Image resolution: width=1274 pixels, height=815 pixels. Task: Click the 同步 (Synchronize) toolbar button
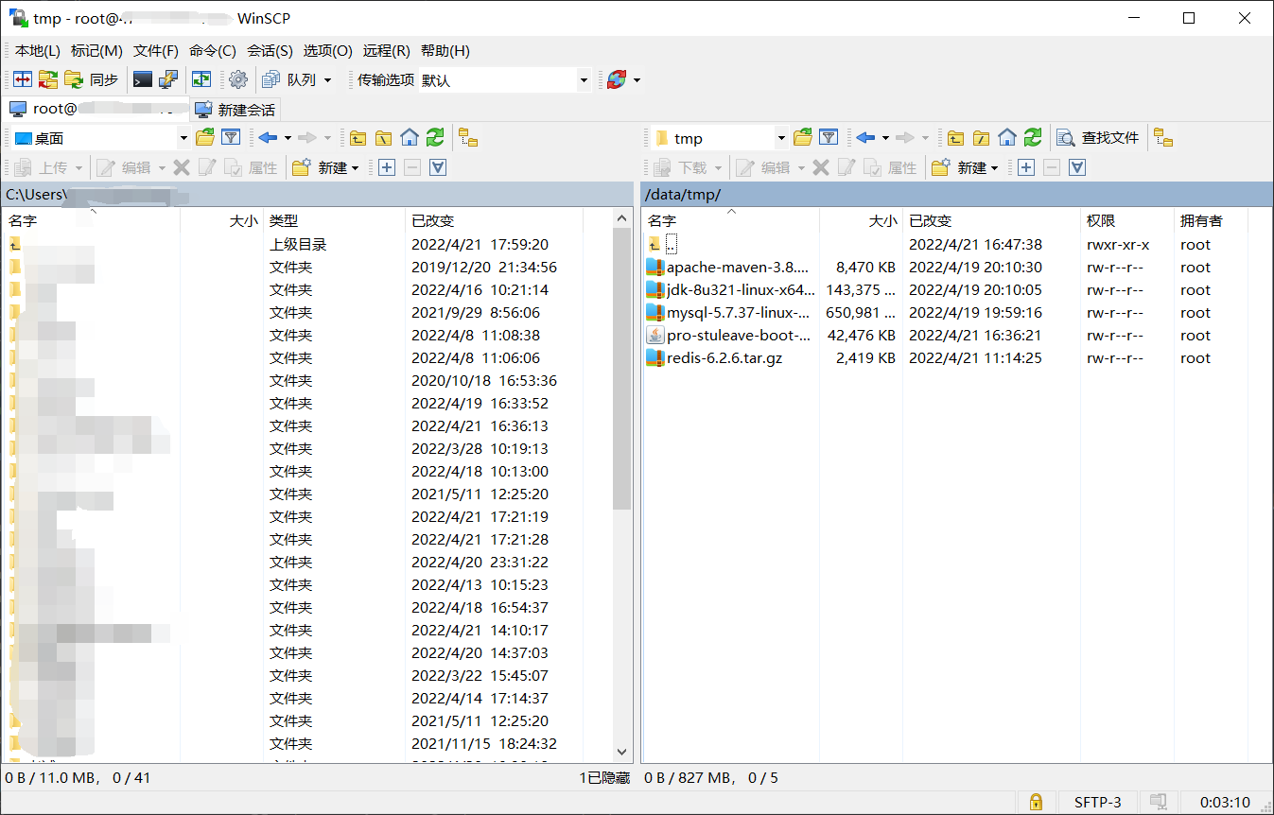93,80
